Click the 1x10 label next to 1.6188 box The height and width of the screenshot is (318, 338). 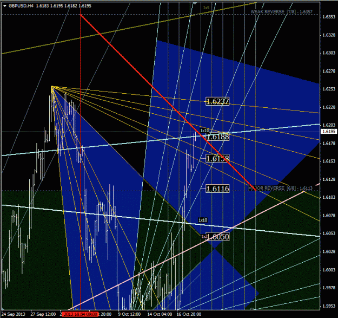[204, 131]
